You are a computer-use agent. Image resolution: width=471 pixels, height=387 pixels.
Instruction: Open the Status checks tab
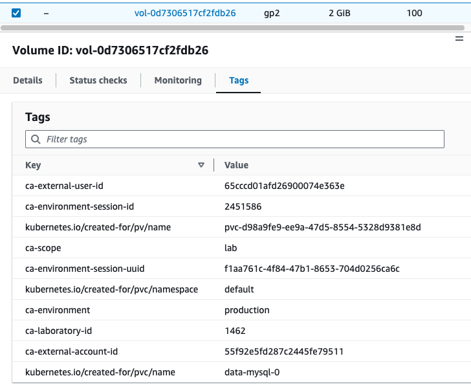[98, 80]
